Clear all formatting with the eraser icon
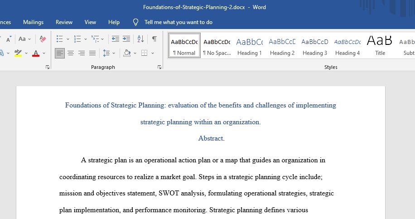 point(43,39)
